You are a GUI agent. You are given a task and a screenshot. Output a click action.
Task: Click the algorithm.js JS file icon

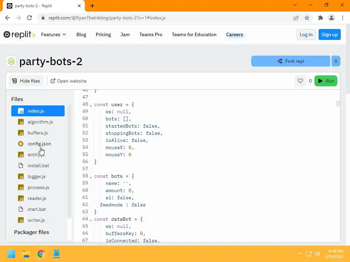coord(21,122)
